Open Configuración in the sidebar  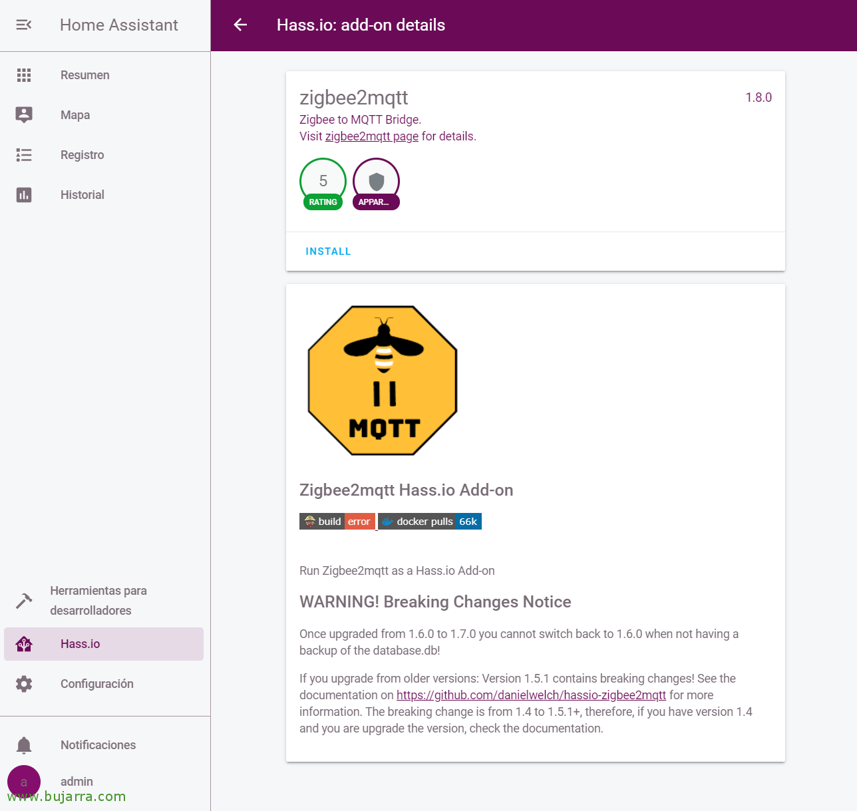point(105,684)
